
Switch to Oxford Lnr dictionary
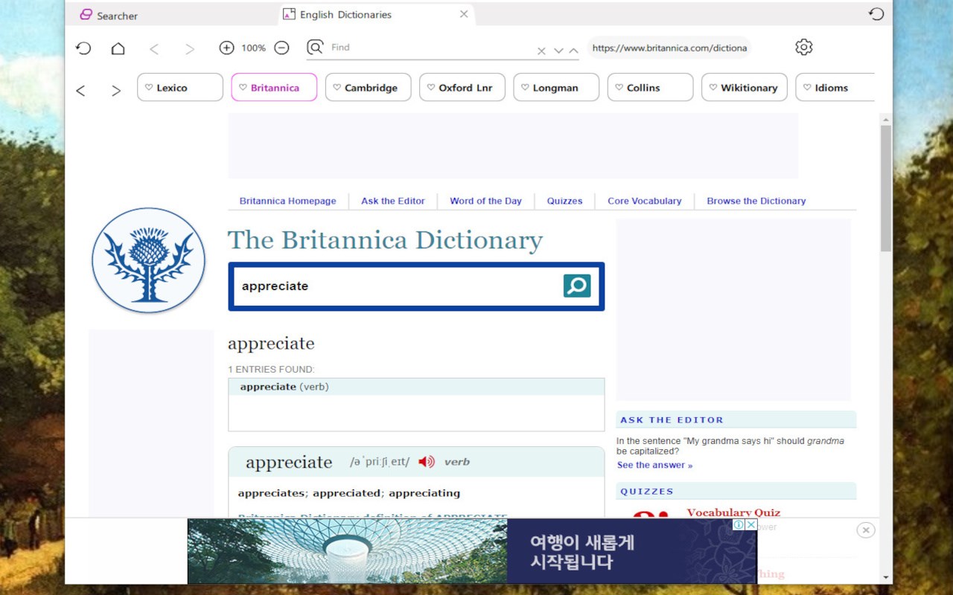[462, 87]
